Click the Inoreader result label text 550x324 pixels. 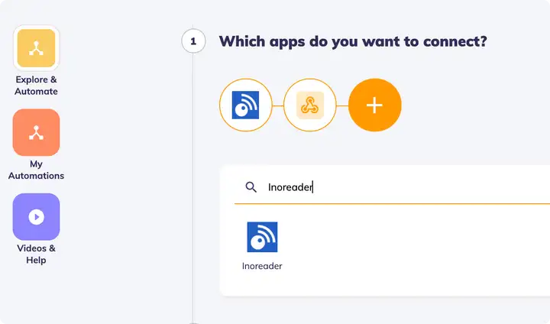(x=262, y=266)
